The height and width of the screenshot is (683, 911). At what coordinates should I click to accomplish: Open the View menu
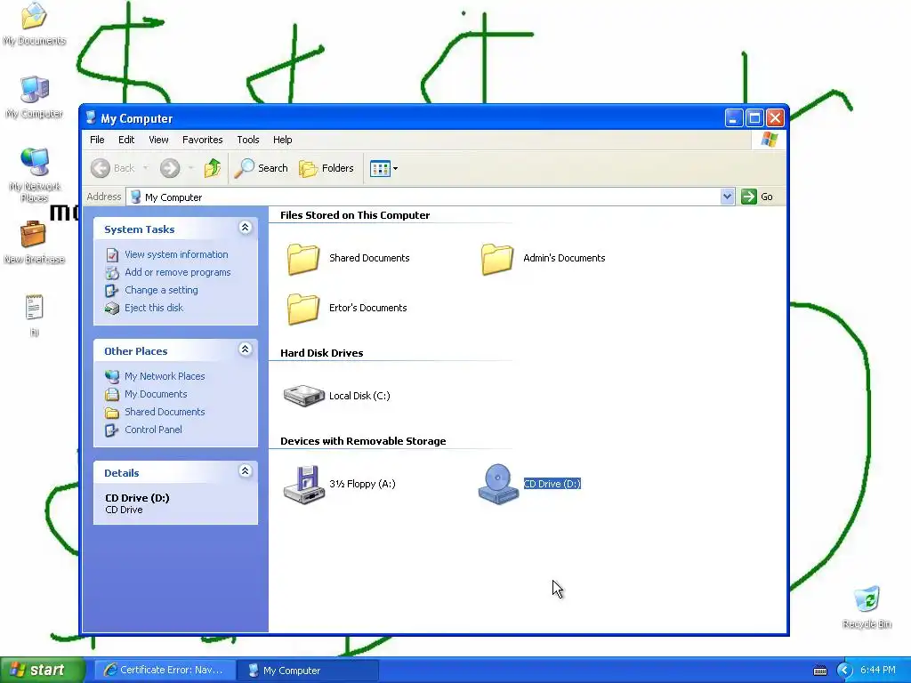[x=158, y=140]
